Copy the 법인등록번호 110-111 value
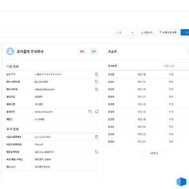The image size is (189, 189). [97, 152]
